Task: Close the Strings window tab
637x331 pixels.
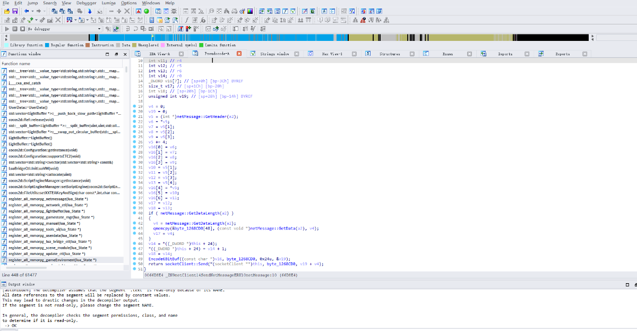Action: [296, 54]
